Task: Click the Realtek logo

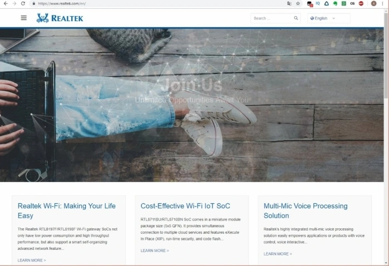Action: (60, 18)
